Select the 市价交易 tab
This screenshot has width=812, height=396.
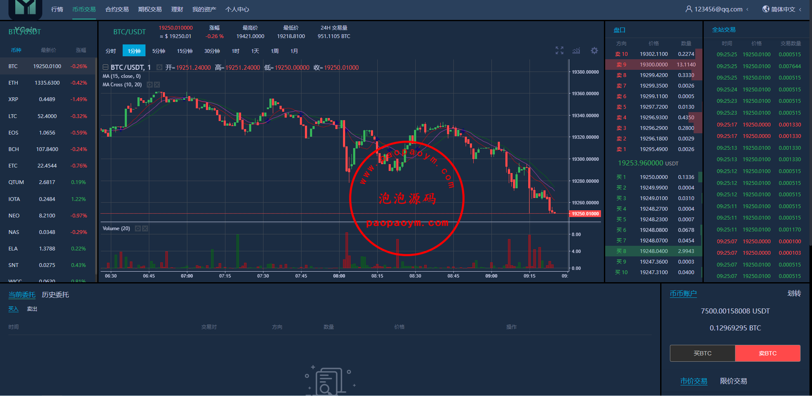(694, 381)
